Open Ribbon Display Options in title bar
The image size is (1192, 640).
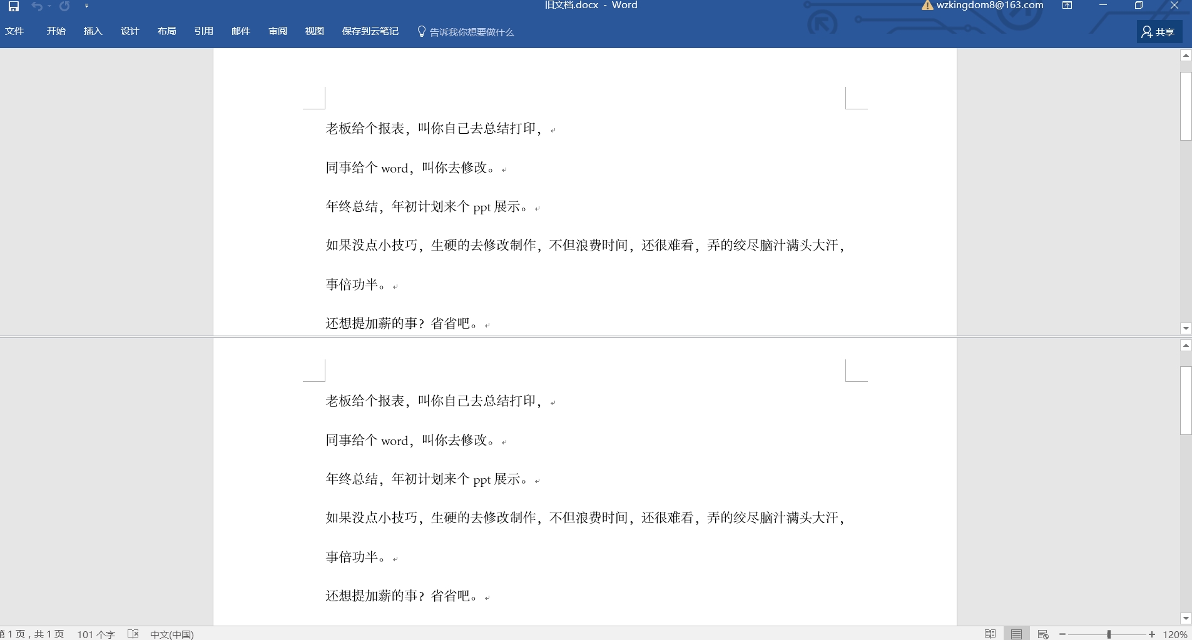(1067, 6)
